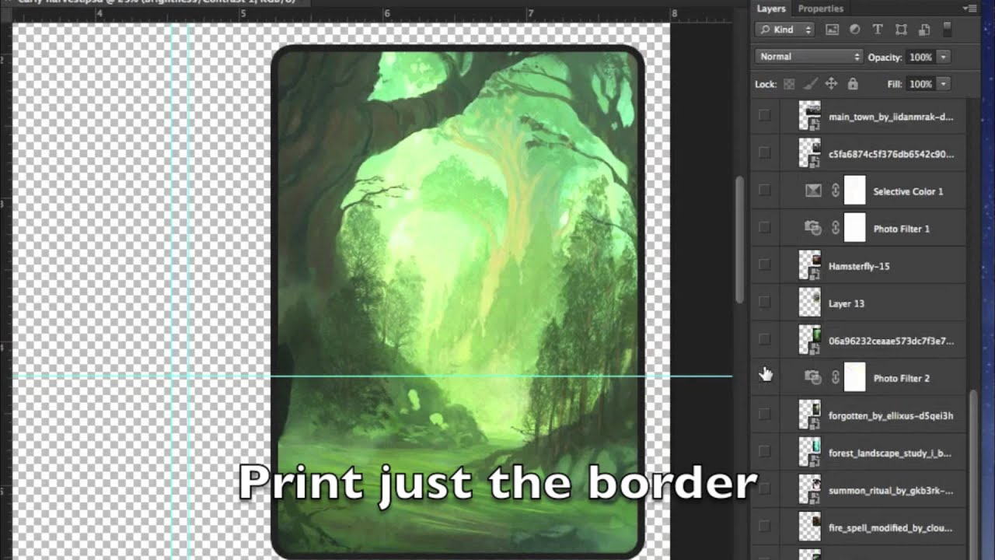Click link icon on Photo Filter 1
995x560 pixels.
pos(836,229)
